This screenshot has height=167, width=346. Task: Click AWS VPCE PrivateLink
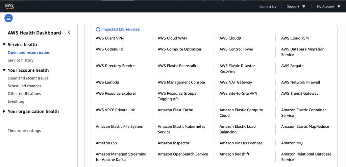tap(115, 110)
